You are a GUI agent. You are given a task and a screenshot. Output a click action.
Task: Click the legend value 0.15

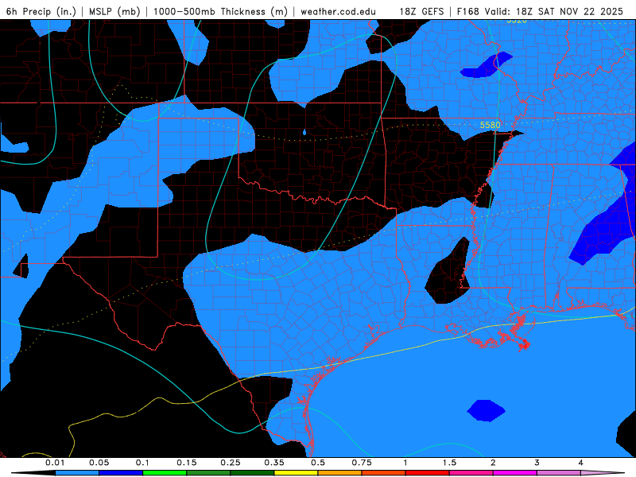click(187, 463)
